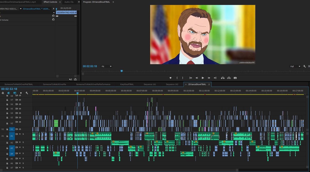The width and height of the screenshot is (310, 172).
Task: Open the Program monitor panel menu
Action: click(113, 2)
